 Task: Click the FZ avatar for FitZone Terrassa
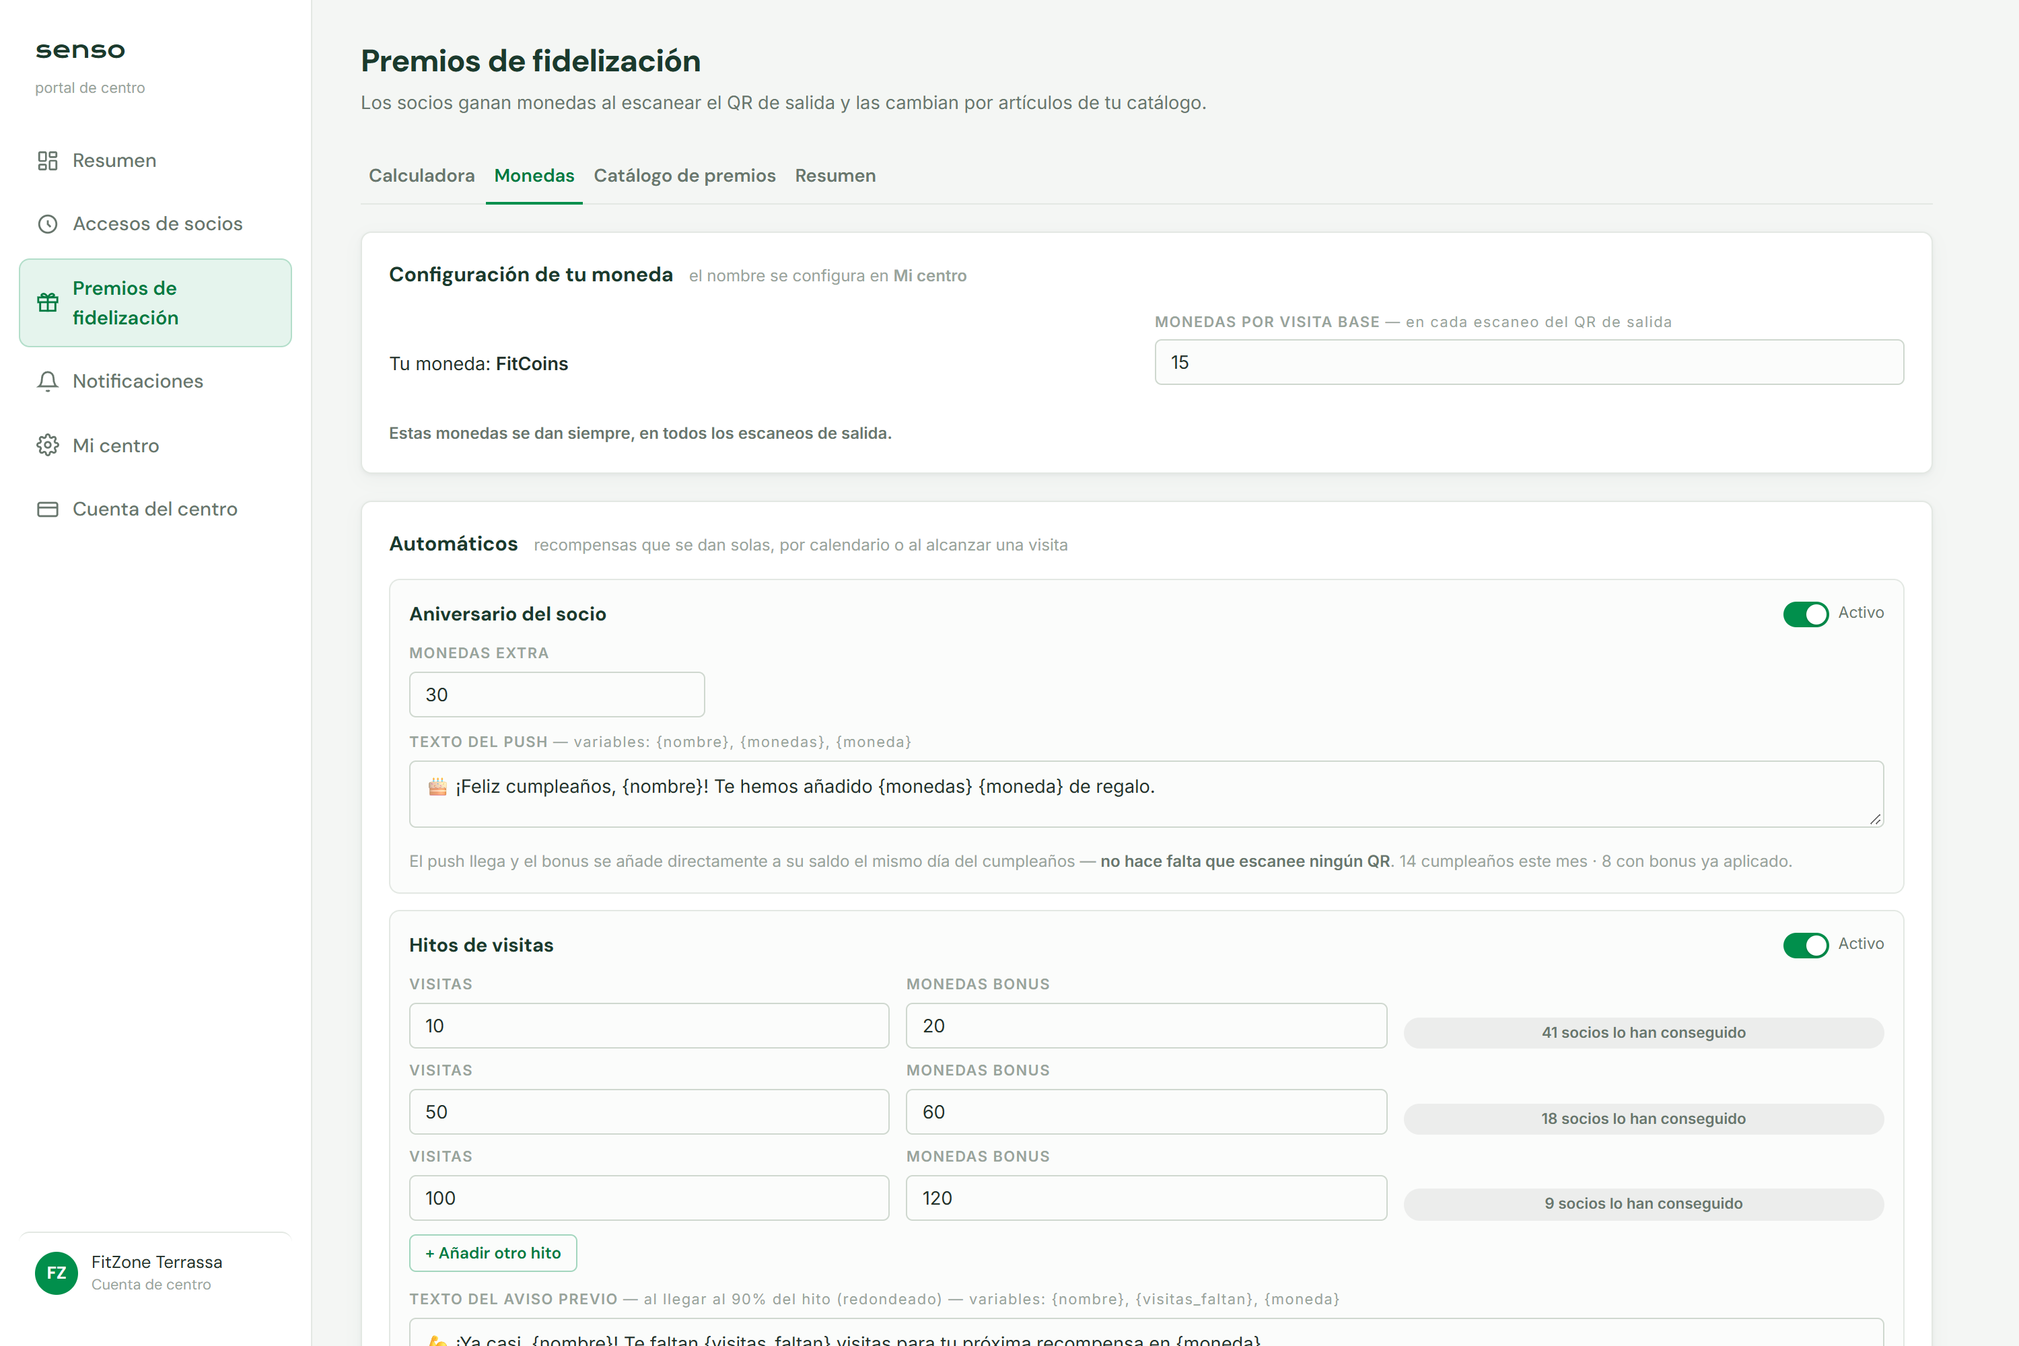[x=57, y=1272]
